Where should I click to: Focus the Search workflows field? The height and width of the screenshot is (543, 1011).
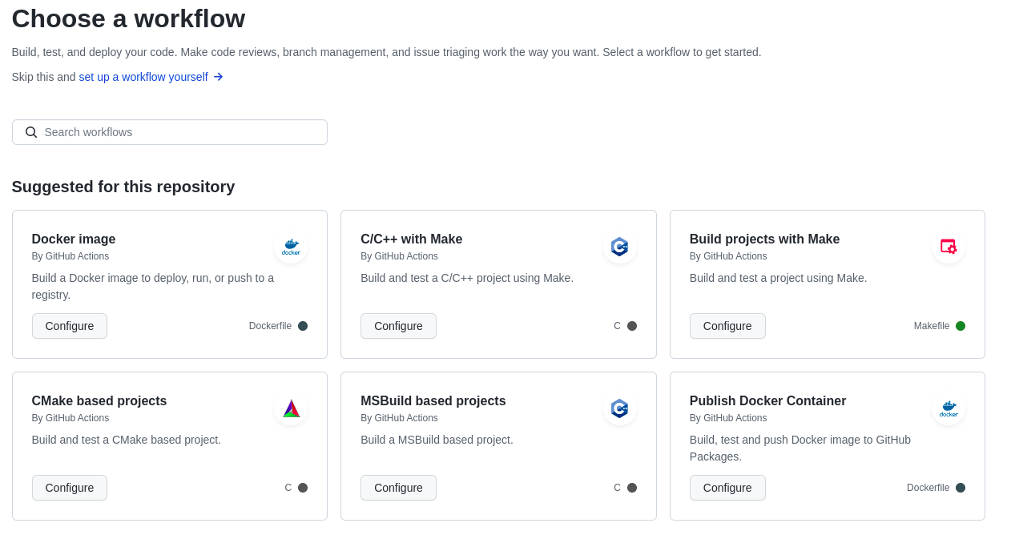[170, 132]
